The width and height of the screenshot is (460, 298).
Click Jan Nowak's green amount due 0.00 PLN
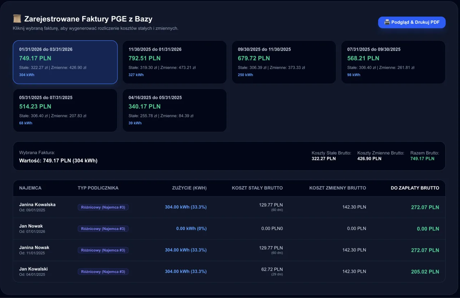pyautogui.click(x=428, y=229)
